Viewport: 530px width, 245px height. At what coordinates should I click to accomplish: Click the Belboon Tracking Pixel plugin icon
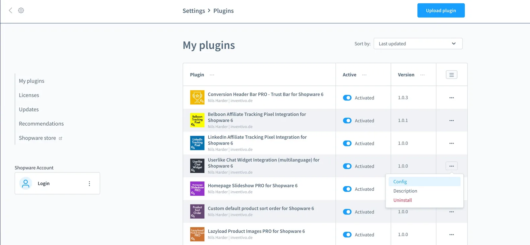click(197, 120)
